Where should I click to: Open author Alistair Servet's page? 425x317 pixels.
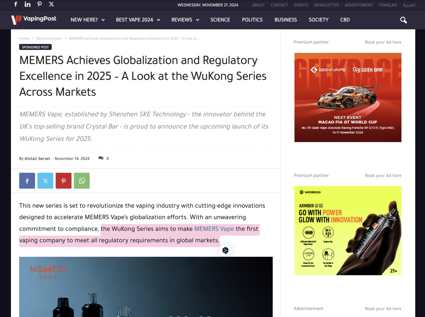tap(37, 158)
